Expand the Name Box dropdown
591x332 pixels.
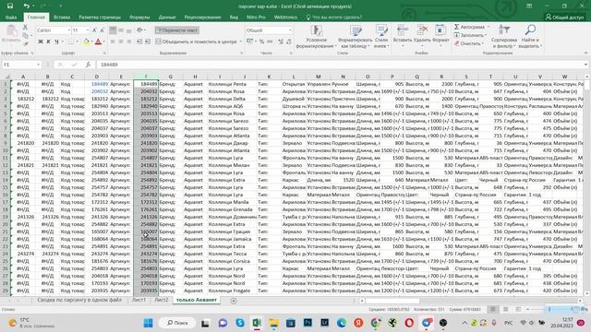pos(38,65)
